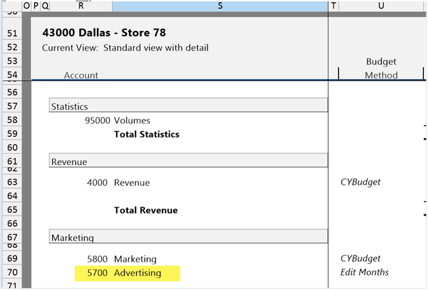Click CYBudget cell in the 4000 Revenue row

click(x=360, y=183)
